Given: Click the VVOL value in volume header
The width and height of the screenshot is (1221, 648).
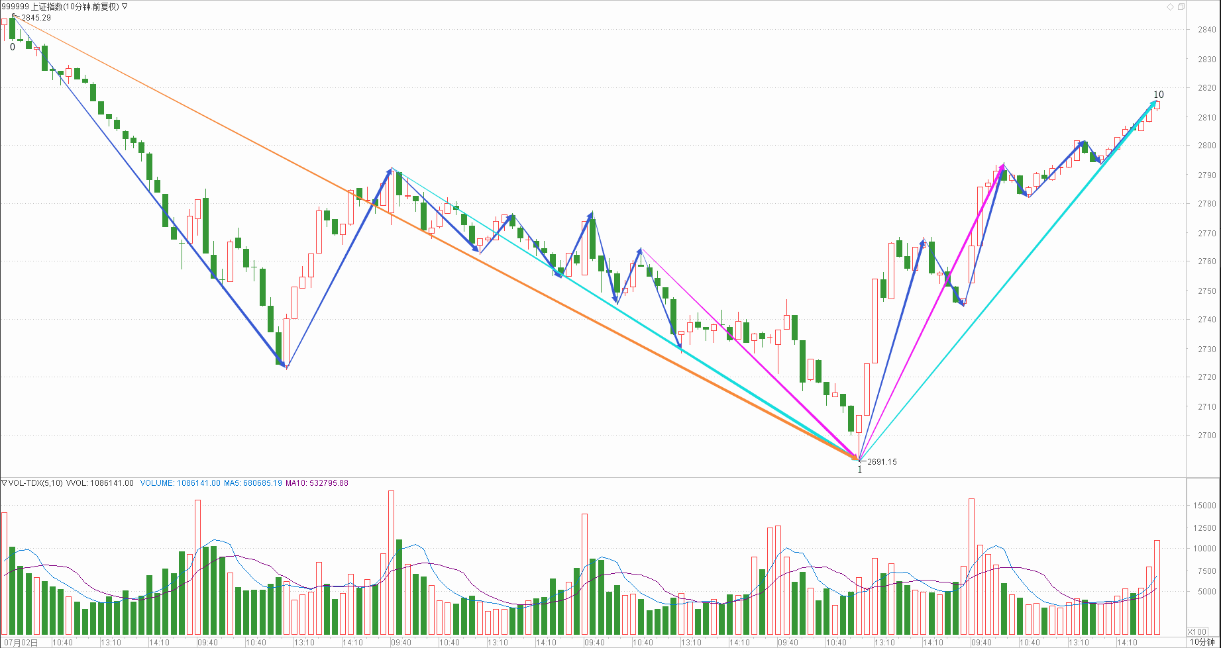Looking at the screenshot, I should click(100, 483).
